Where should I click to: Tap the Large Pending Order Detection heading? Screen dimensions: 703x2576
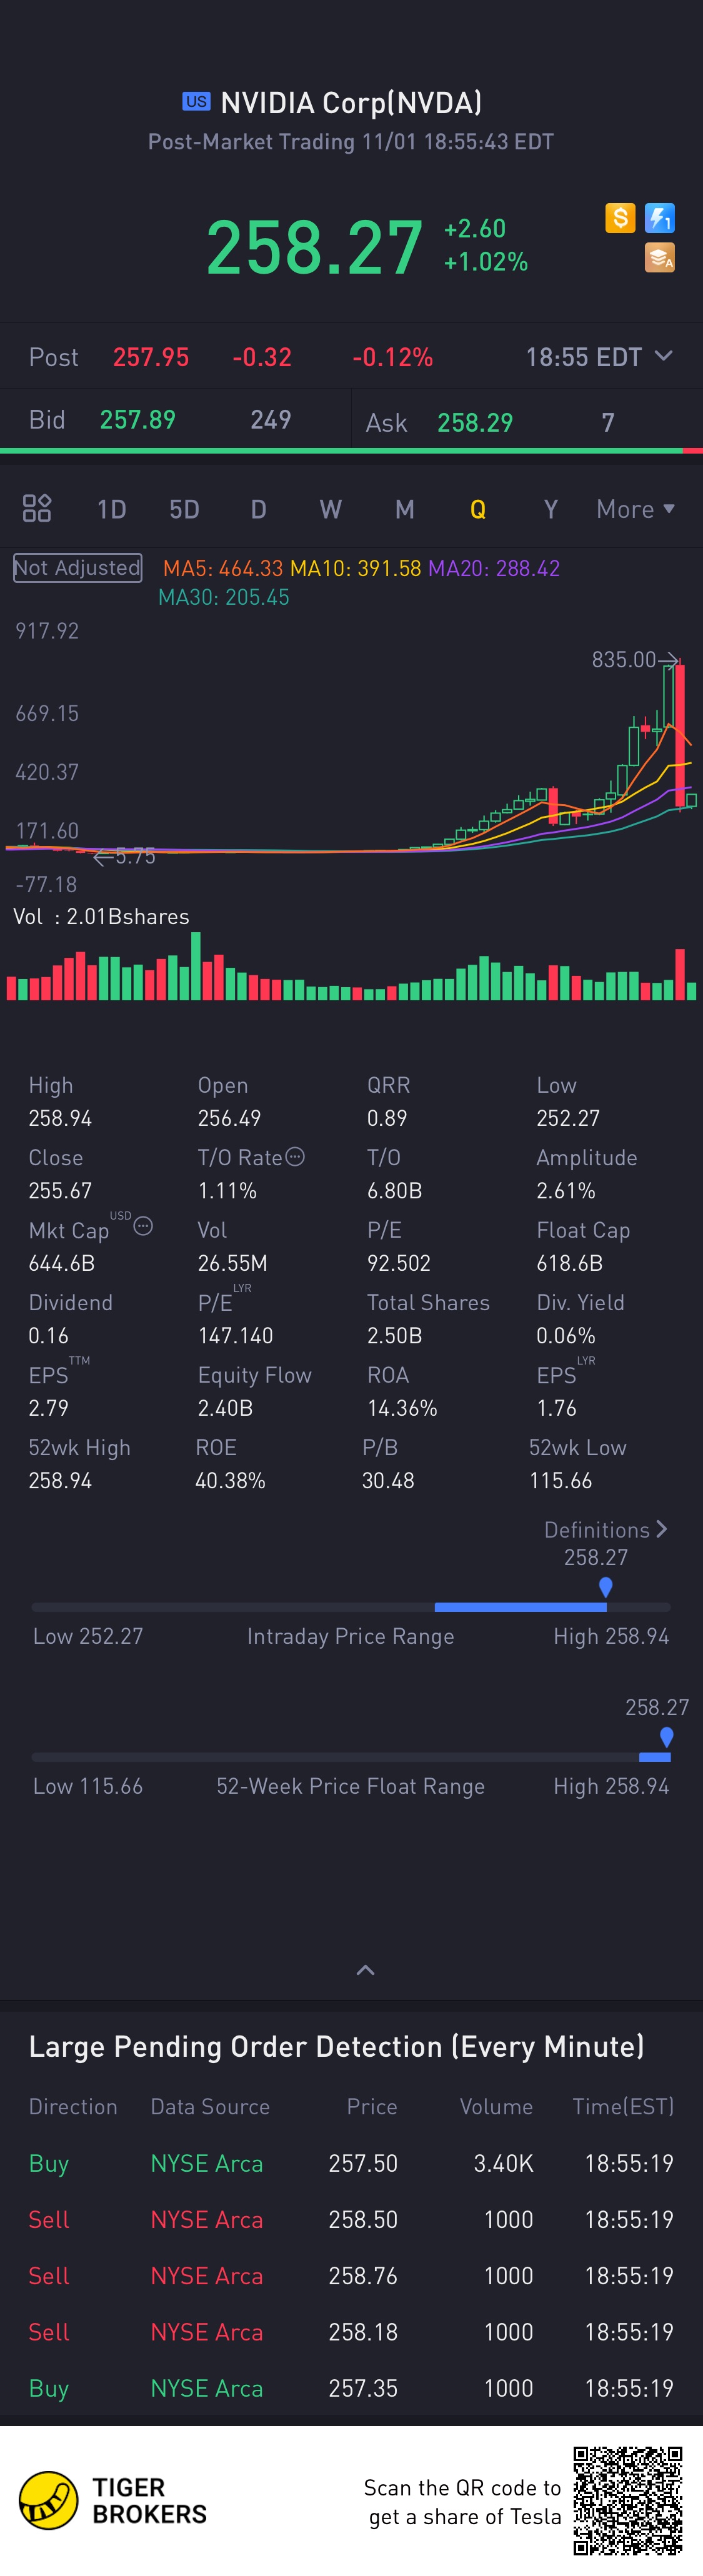coord(336,2047)
